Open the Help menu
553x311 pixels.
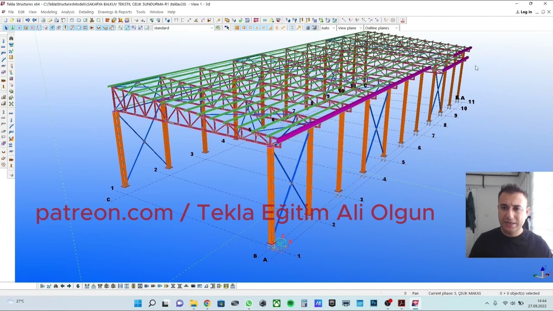pos(172,12)
